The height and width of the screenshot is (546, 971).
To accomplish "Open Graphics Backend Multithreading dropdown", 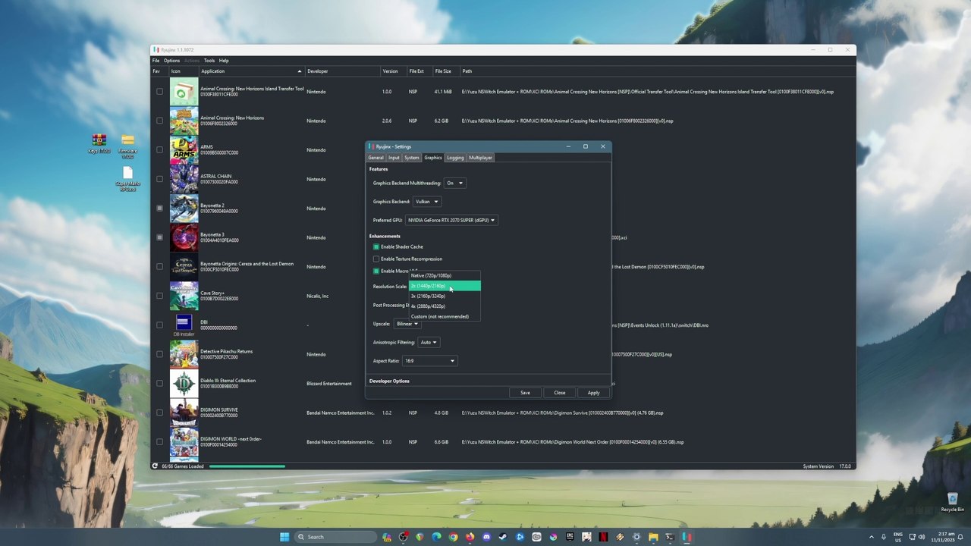I will (454, 183).
